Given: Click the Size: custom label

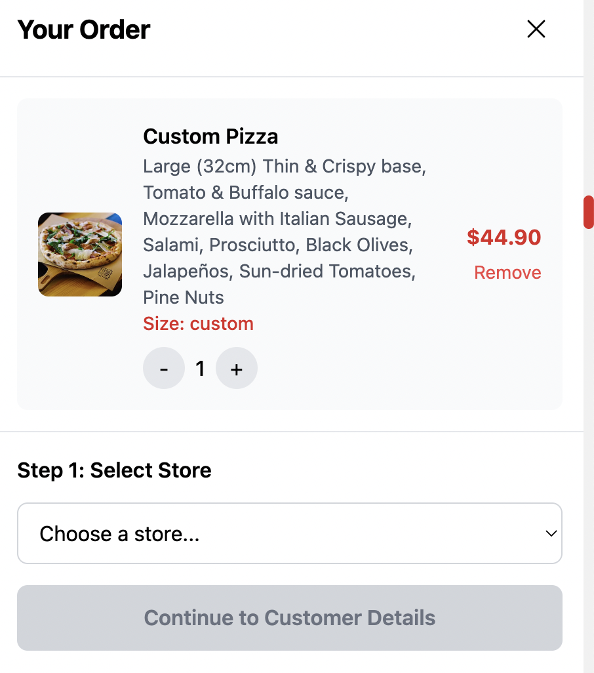Looking at the screenshot, I should coord(198,323).
